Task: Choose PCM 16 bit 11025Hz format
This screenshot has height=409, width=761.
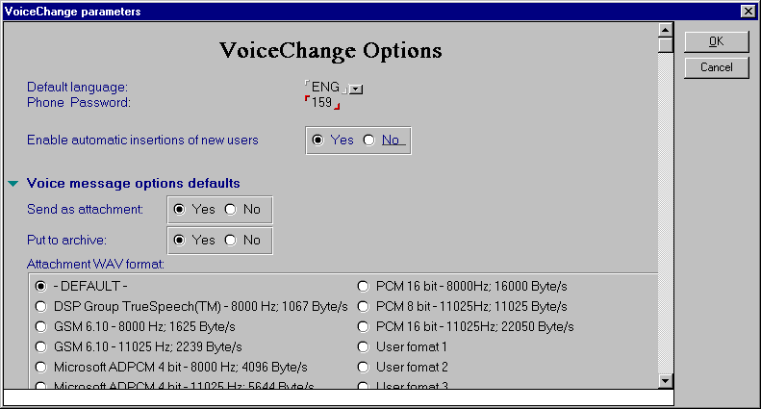Action: pos(363,327)
